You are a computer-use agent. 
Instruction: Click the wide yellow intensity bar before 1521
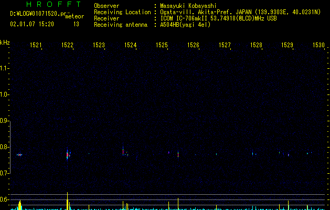20,205
